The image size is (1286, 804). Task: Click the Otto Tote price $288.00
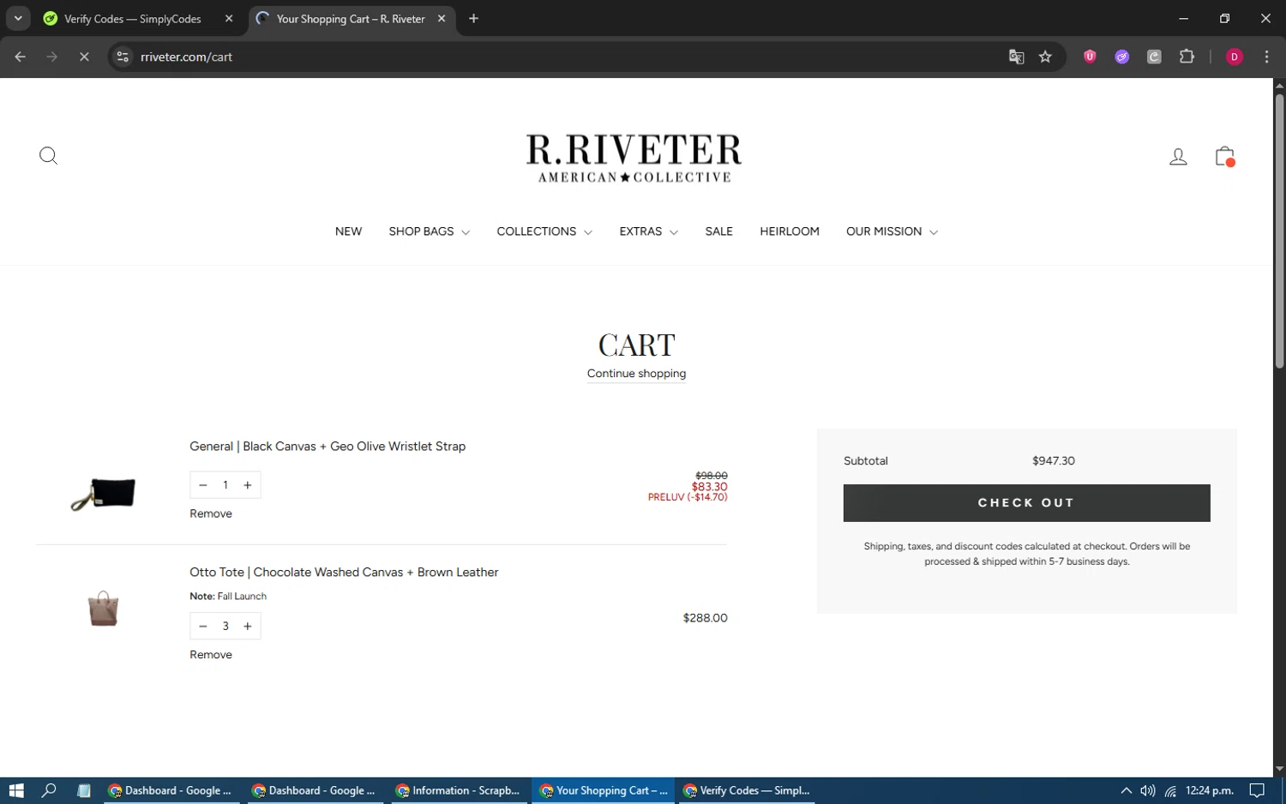705,618
